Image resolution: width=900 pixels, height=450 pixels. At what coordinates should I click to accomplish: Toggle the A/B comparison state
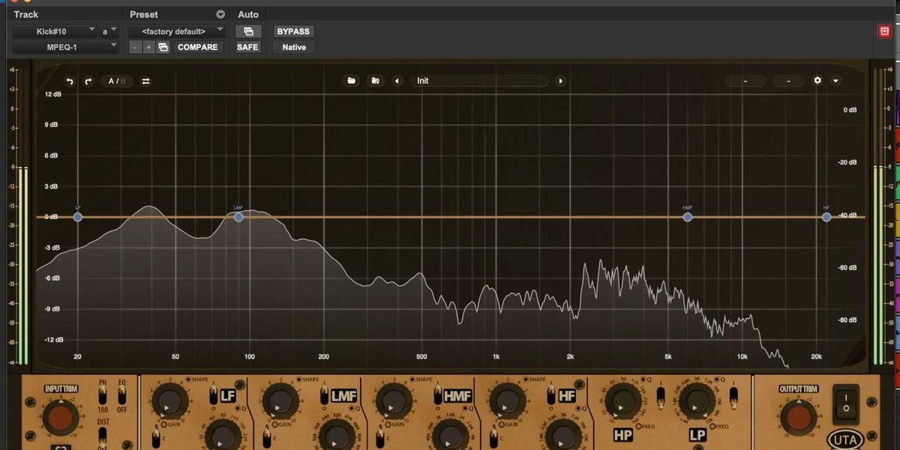[116, 81]
